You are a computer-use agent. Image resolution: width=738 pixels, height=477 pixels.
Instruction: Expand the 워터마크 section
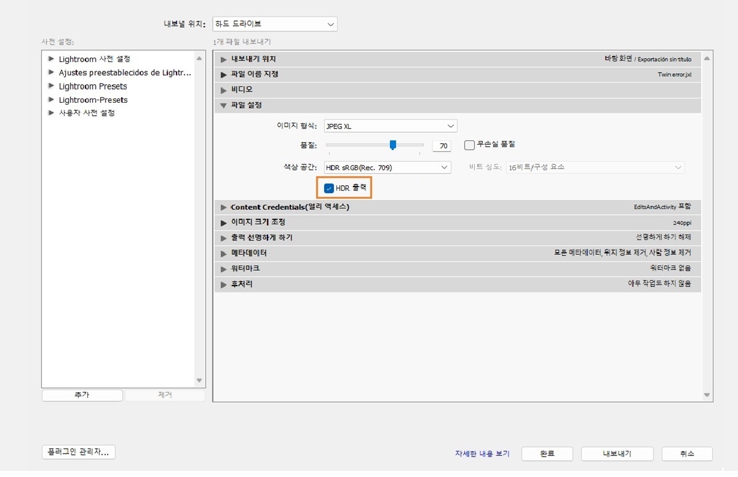pyautogui.click(x=224, y=269)
